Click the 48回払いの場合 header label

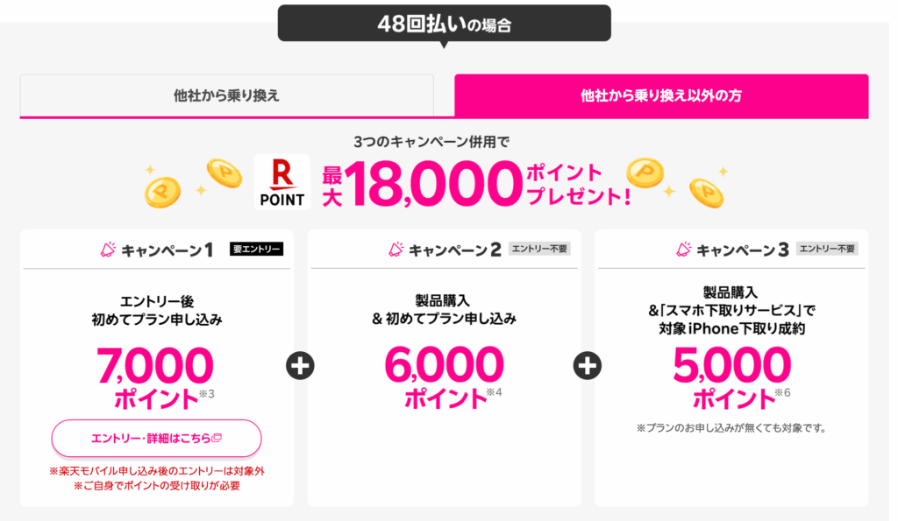444,24
